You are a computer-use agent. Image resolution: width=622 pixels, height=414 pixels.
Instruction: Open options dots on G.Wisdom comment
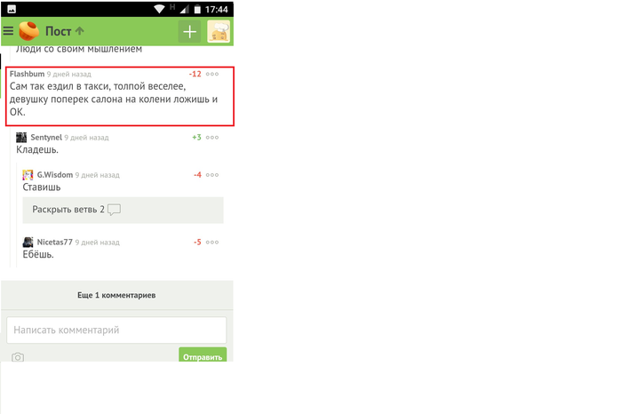pos(212,175)
